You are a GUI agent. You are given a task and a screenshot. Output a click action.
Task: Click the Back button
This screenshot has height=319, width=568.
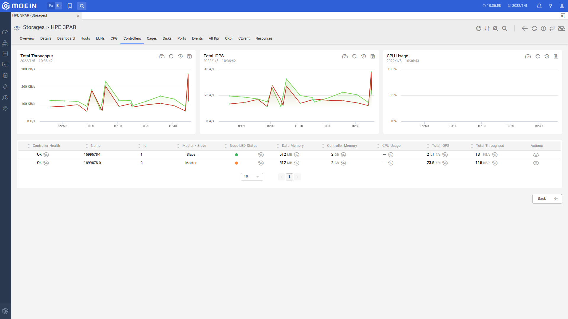pyautogui.click(x=547, y=199)
